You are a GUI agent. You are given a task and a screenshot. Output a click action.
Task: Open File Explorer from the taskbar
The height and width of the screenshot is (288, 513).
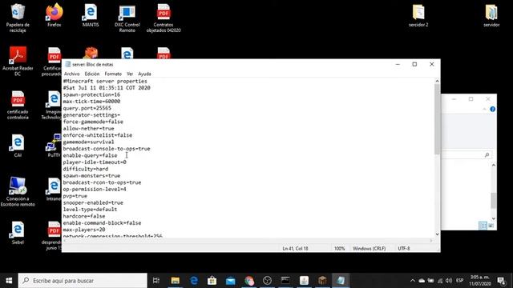click(176, 281)
